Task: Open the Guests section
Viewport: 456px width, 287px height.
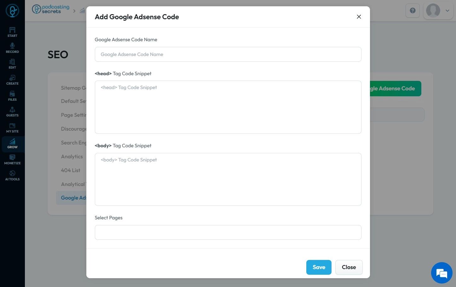Action: point(12,112)
